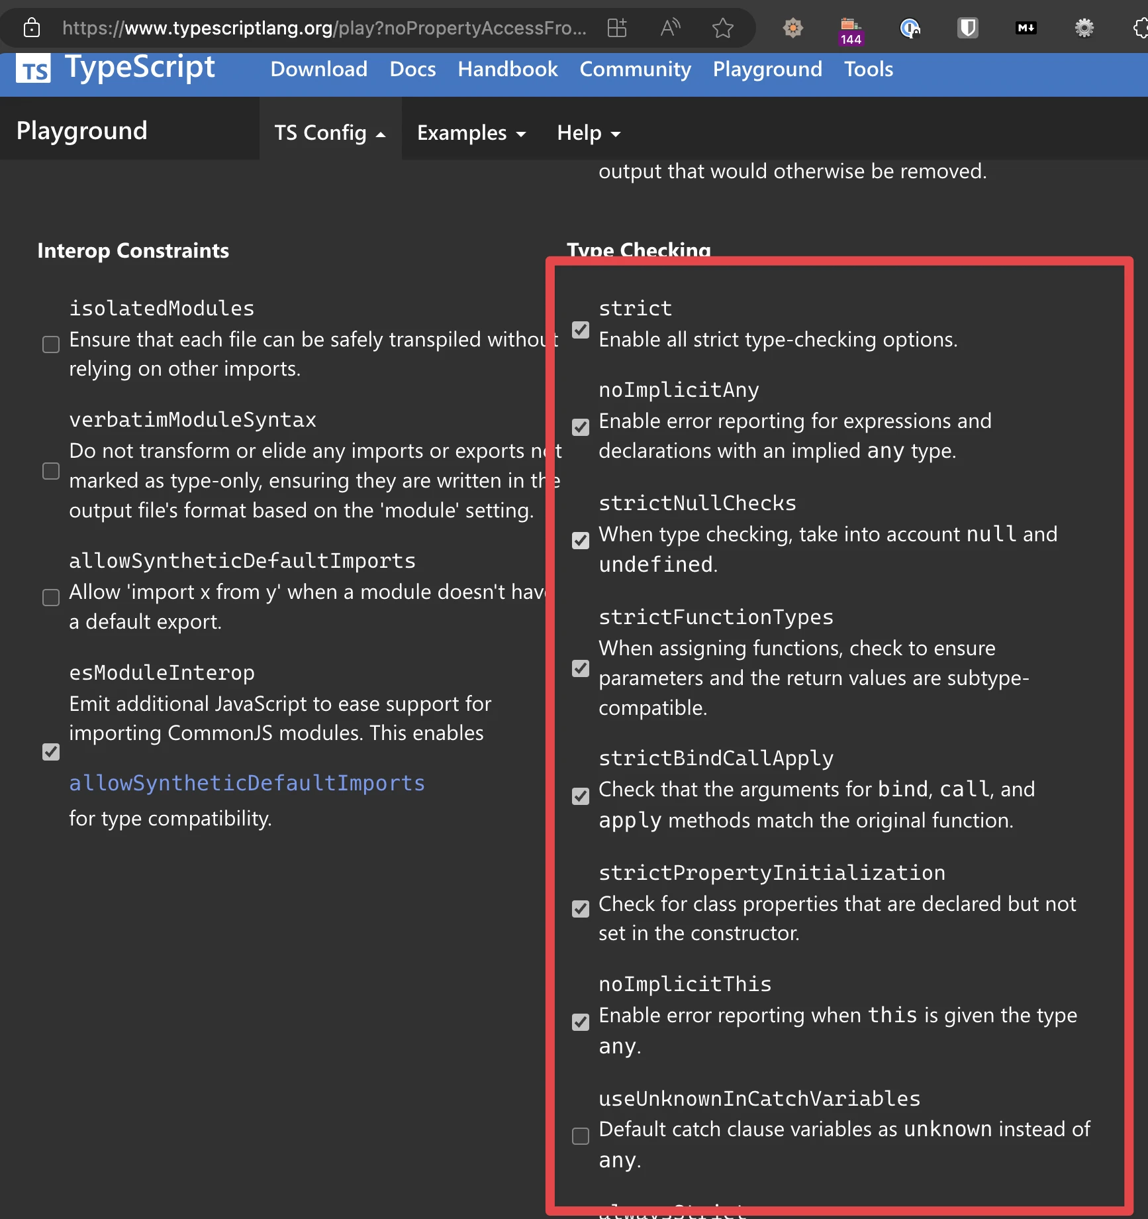
Task: Click the isolatedModules option name
Action: [x=162, y=308]
